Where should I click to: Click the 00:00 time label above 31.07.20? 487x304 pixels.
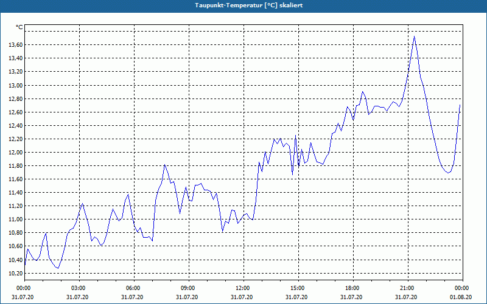point(23,288)
